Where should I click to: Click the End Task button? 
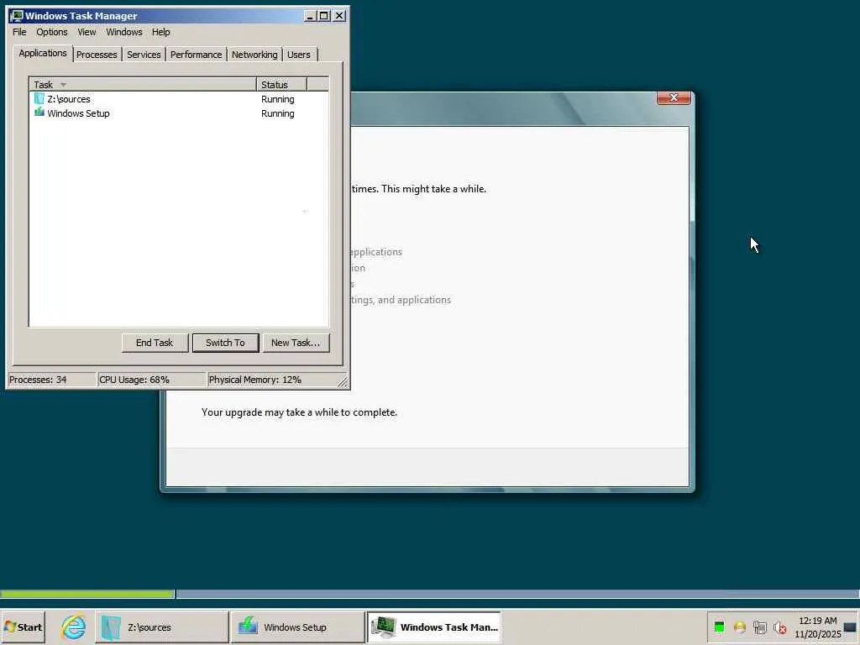(155, 343)
